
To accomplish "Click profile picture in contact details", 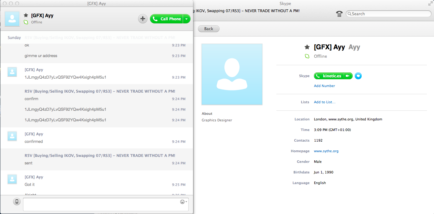I will coord(232,74).
